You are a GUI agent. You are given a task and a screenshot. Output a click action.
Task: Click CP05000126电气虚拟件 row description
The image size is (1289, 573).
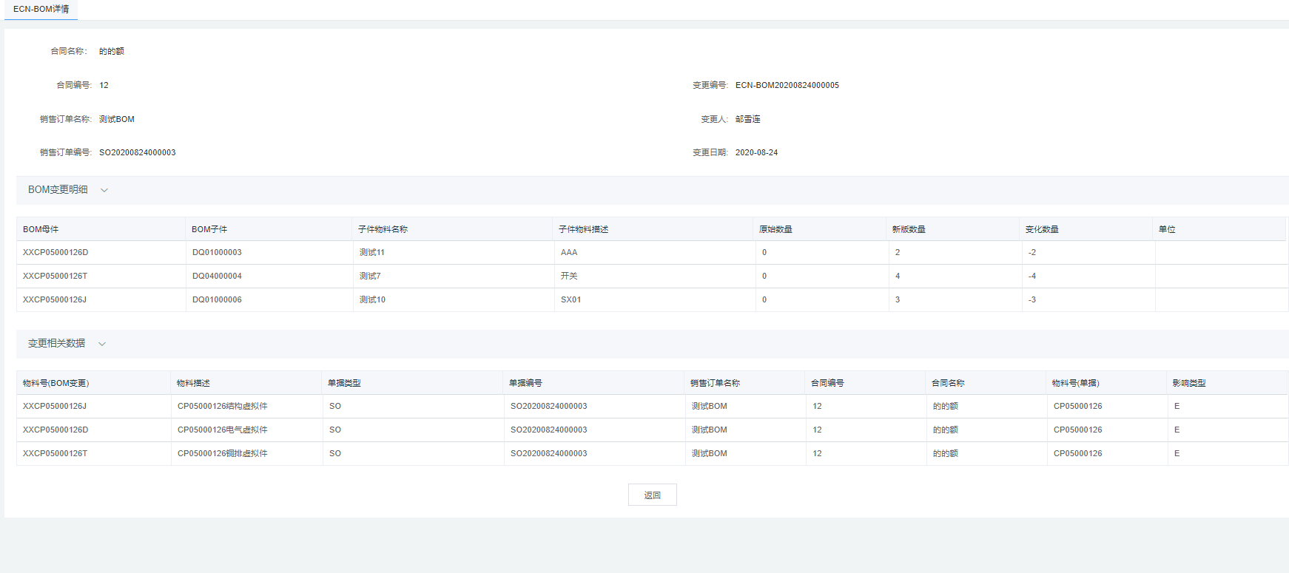point(222,430)
